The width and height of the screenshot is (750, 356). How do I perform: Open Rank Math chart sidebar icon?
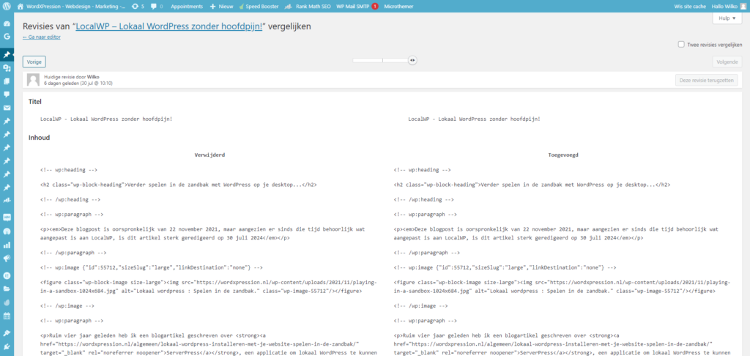coord(7,199)
